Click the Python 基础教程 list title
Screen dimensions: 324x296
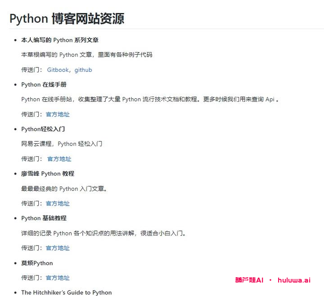pos(44,218)
